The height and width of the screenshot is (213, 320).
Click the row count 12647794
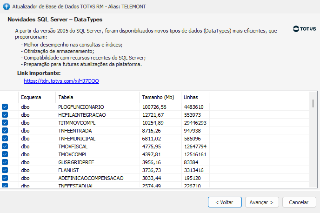pyautogui.click(x=195, y=146)
